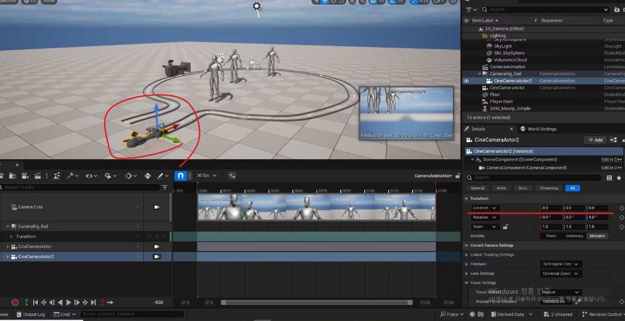Image resolution: width=625 pixels, height=321 pixels.
Task: Open snapping options next to the magnet
Action: pyautogui.click(x=189, y=176)
